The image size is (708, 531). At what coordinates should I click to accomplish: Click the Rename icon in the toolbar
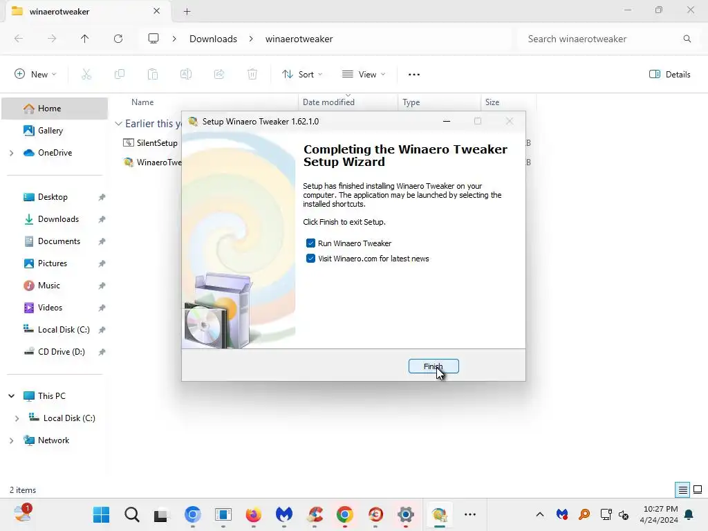point(186,75)
